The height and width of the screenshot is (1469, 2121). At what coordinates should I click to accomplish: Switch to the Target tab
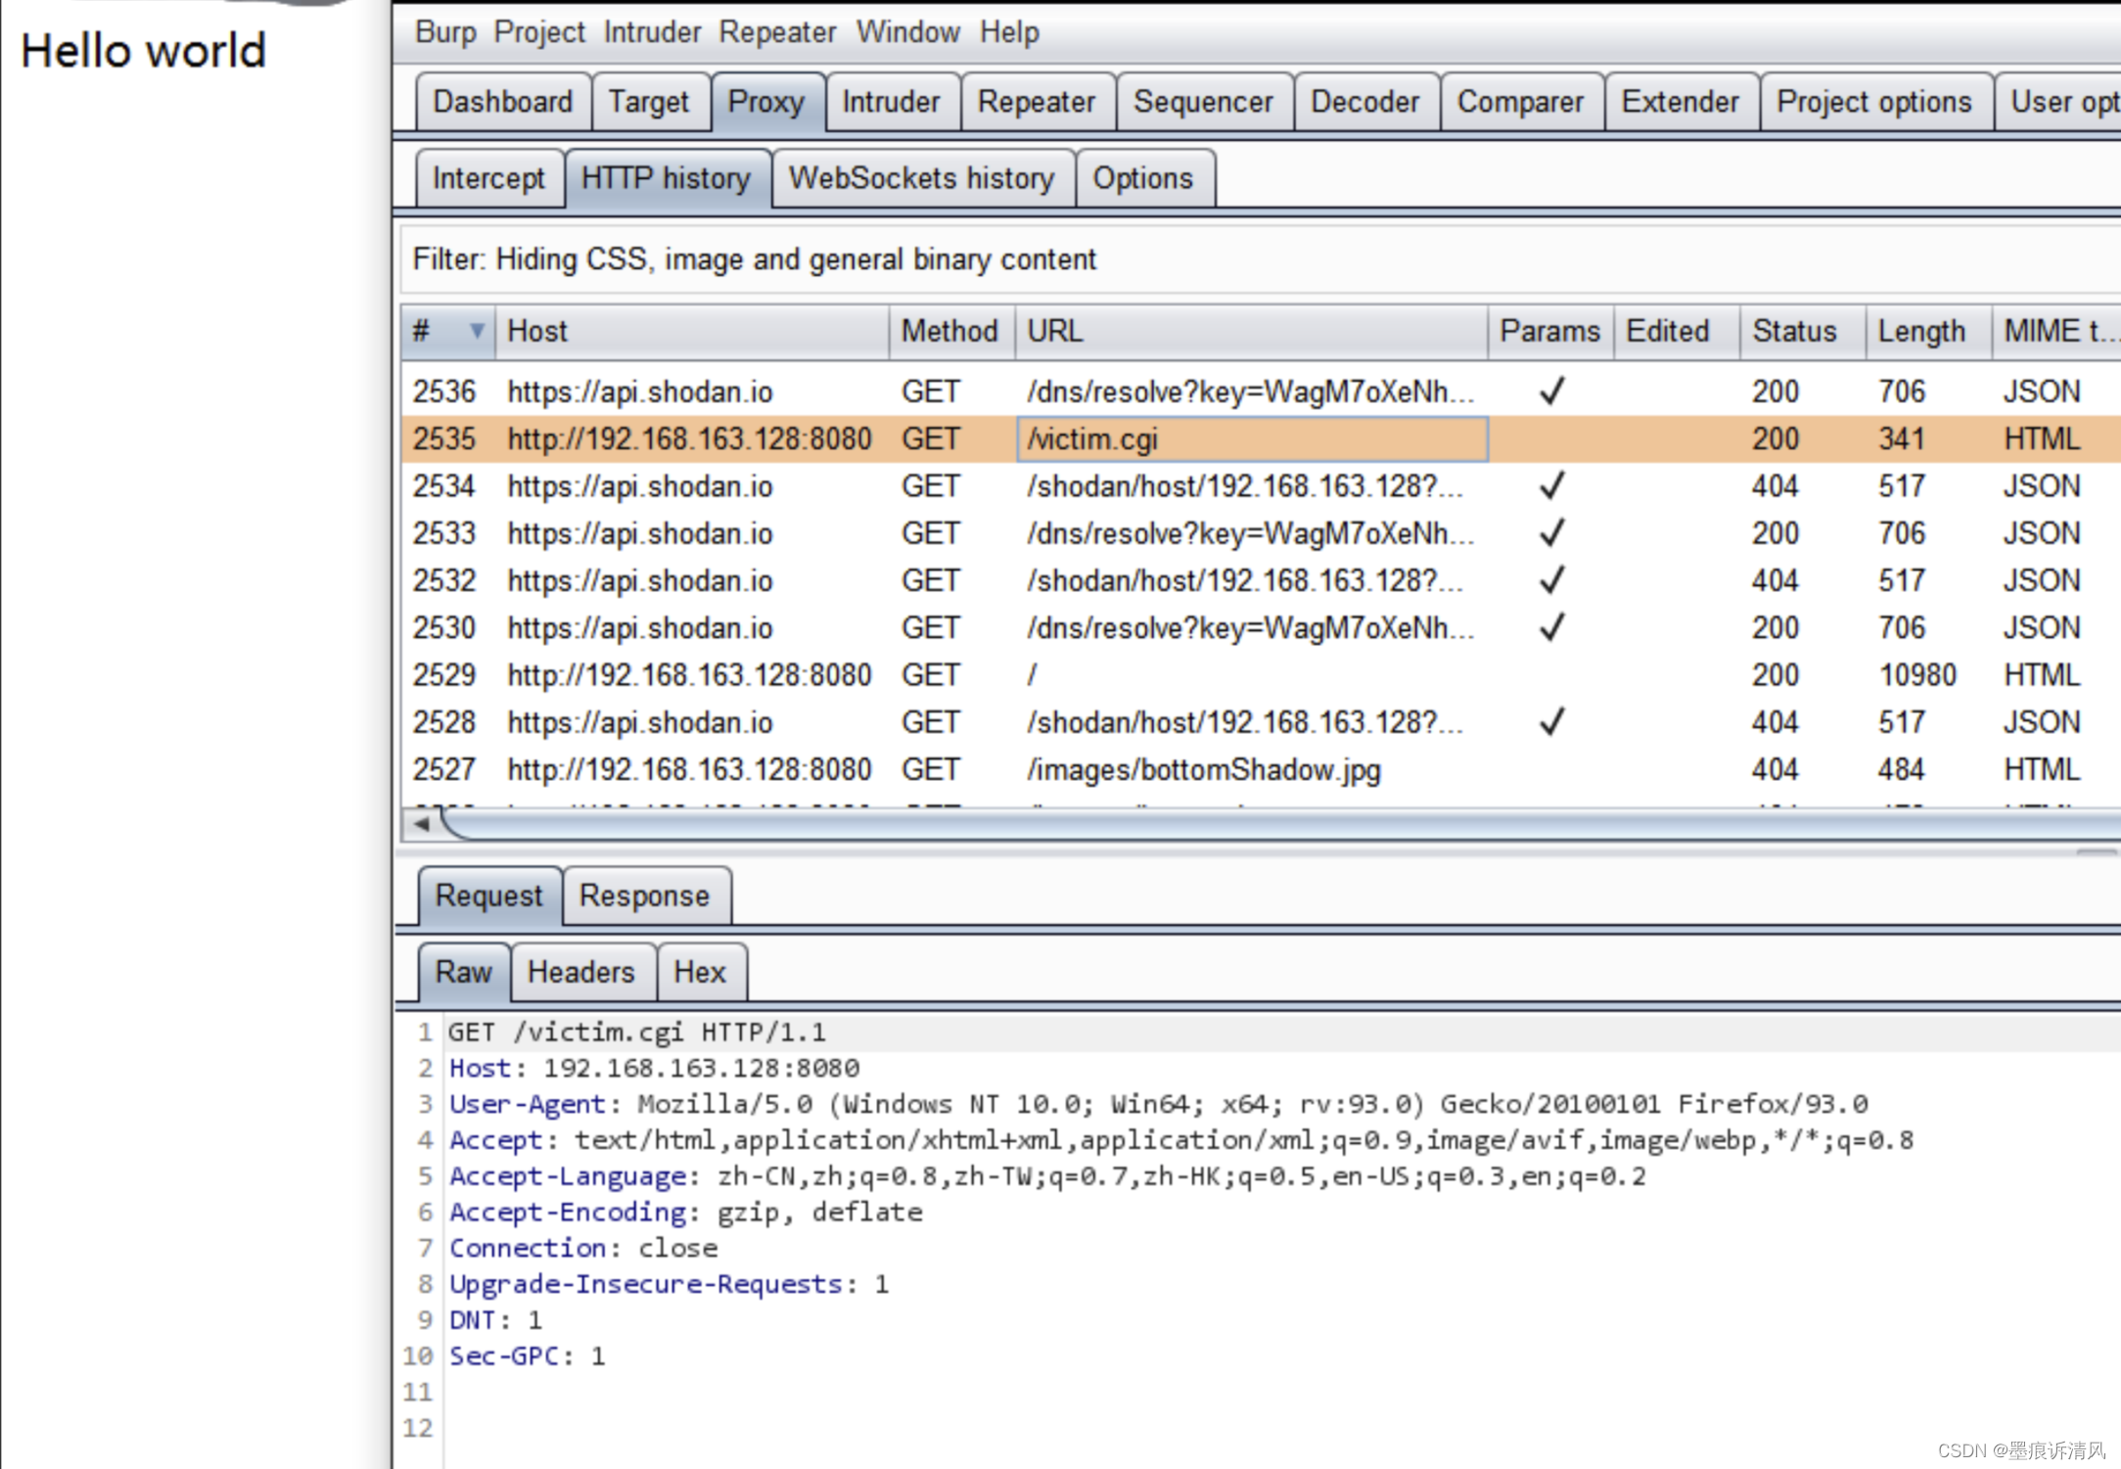pos(649,102)
